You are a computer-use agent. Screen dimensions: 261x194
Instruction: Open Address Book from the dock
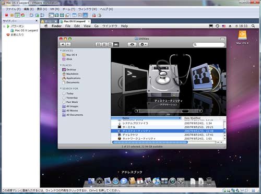click(x=132, y=181)
